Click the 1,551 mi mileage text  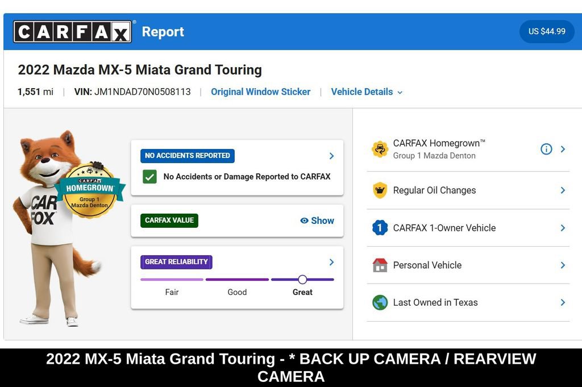tap(36, 91)
